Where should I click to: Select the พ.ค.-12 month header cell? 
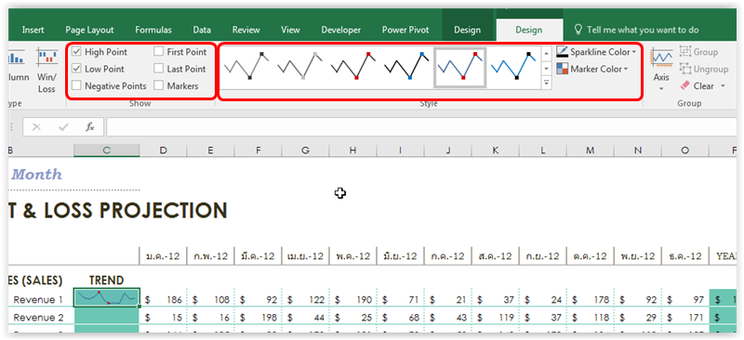[x=353, y=256]
